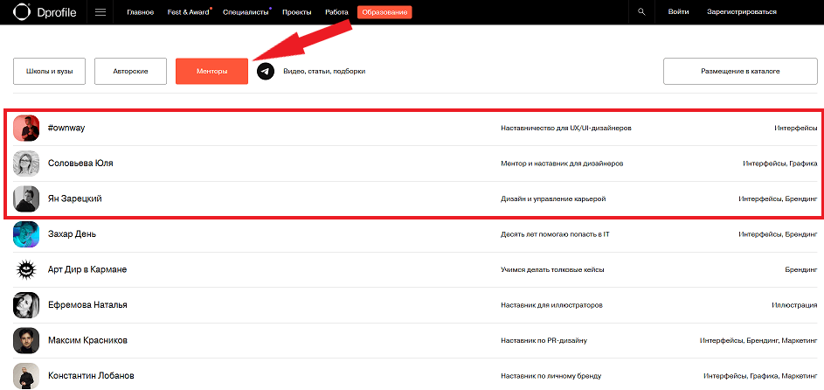Open #ownway mentor name
This screenshot has height=390, width=824.
coord(66,128)
